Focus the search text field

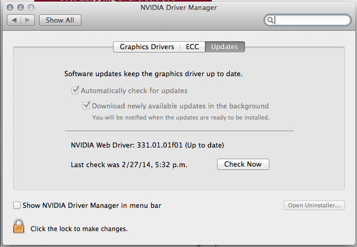click(x=311, y=20)
